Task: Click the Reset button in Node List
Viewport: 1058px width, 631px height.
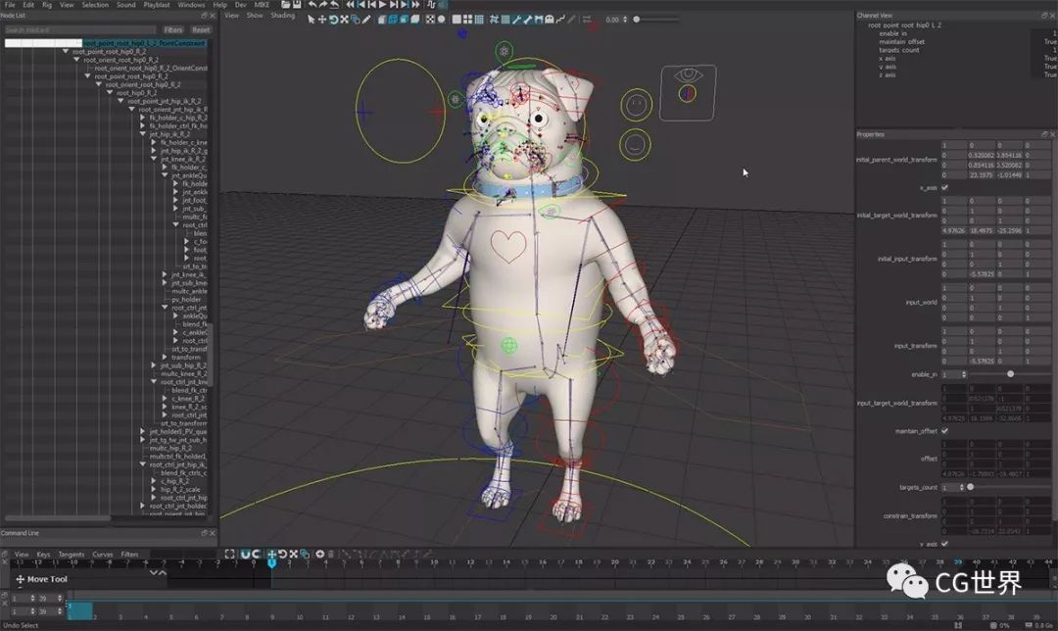Action: 201,29
